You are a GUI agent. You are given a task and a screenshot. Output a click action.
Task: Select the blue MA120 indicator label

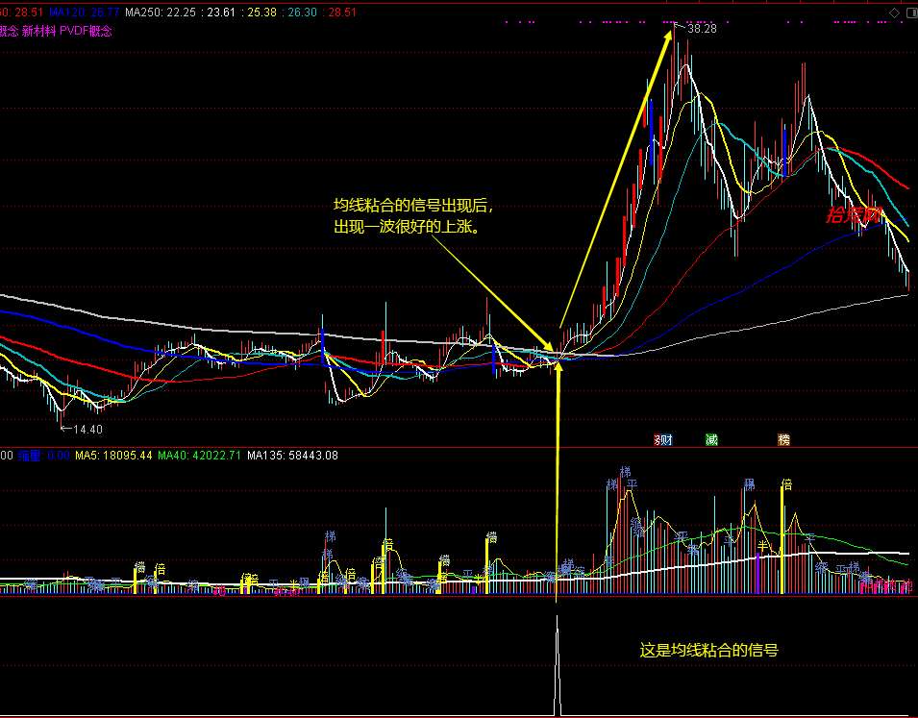85,12
